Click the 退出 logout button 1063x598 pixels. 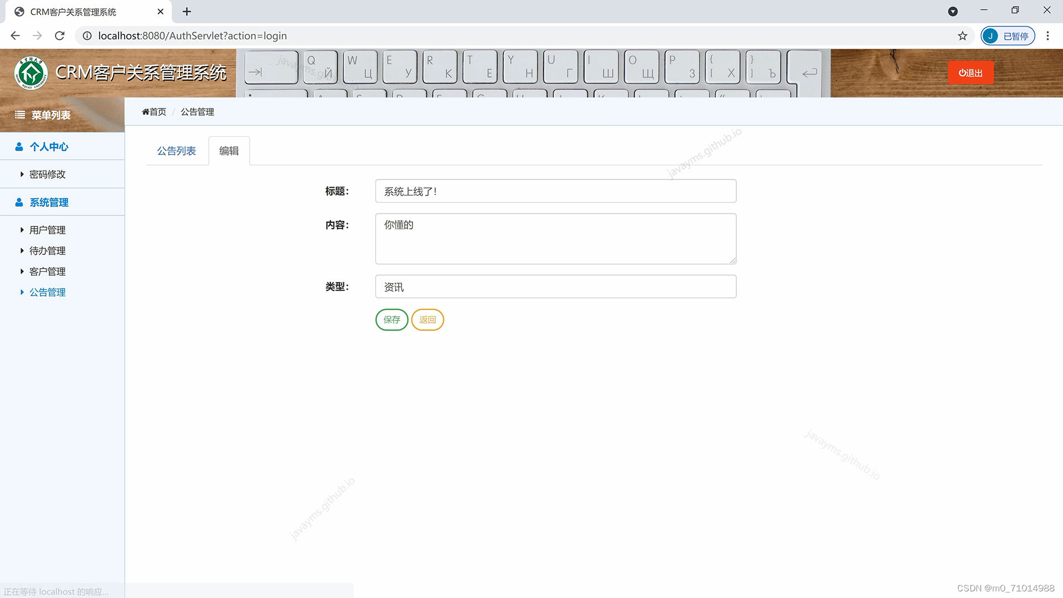971,73
